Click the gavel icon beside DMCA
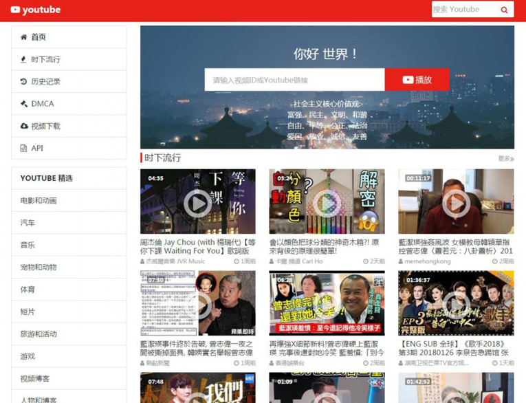Viewport: 526px width, 403px height. coord(23,104)
